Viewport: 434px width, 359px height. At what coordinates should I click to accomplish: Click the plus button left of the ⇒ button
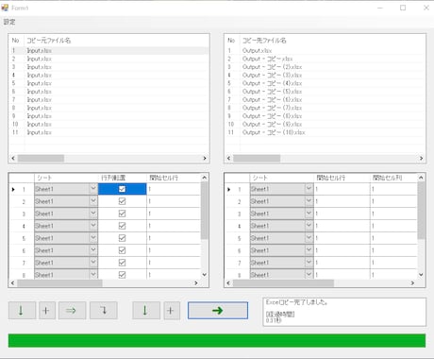click(47, 311)
